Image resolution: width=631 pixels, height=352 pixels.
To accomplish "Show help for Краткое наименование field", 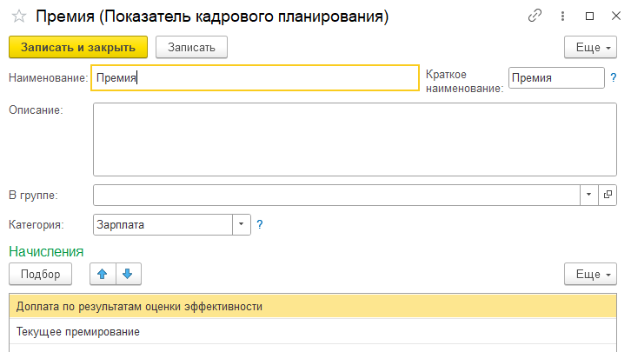I will pos(614,77).
